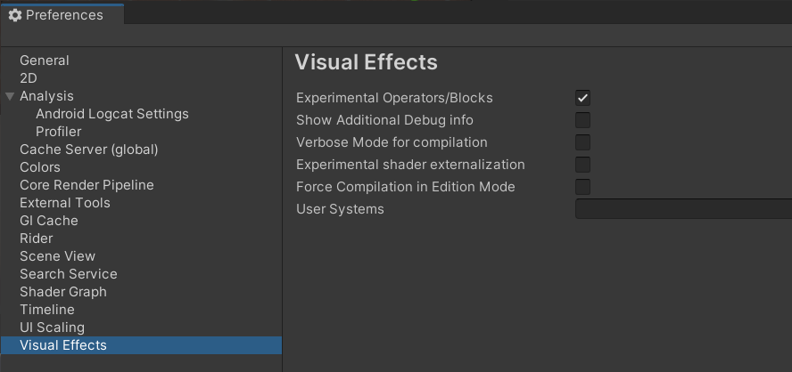Collapse the Analysis tree section
The height and width of the screenshot is (372, 792).
coord(10,96)
